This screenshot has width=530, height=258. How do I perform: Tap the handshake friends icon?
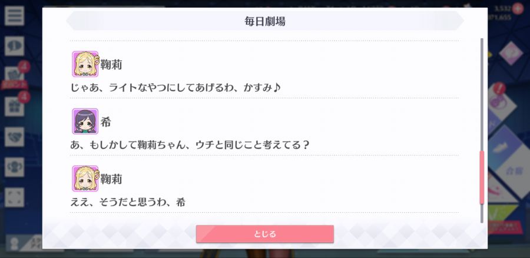coord(14,137)
